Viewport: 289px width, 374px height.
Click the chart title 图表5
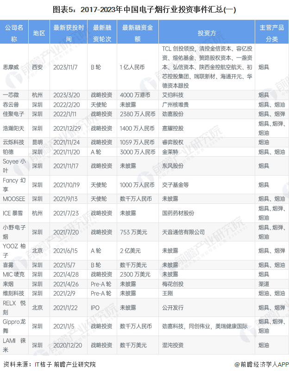[144, 10]
